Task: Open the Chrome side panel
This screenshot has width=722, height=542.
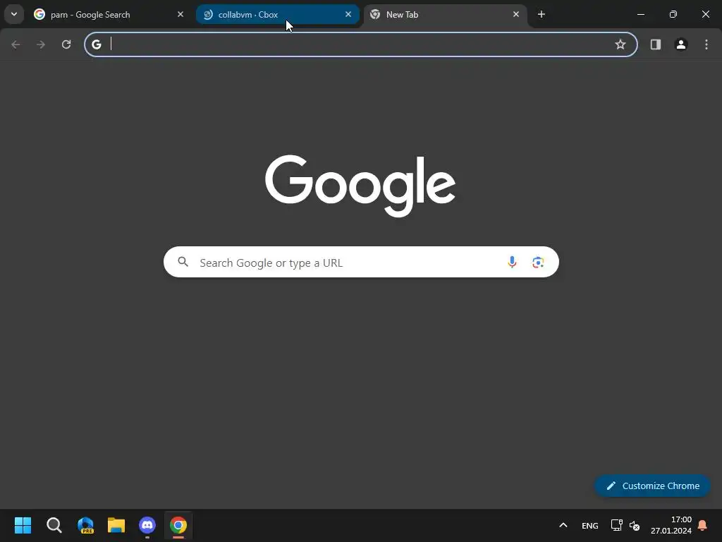Action: 656,44
